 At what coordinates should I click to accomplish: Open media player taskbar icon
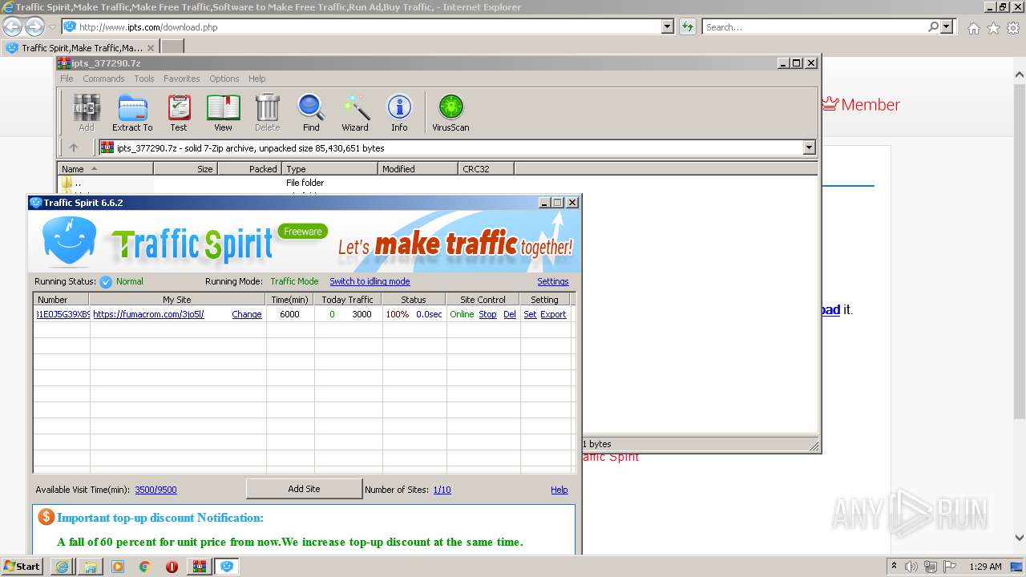tap(118, 567)
